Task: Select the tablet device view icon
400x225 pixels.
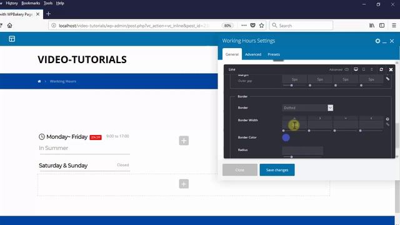Action: point(364,69)
